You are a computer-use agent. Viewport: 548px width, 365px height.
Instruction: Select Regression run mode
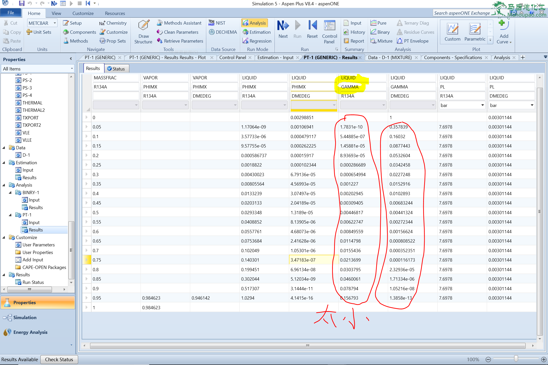pos(257,41)
